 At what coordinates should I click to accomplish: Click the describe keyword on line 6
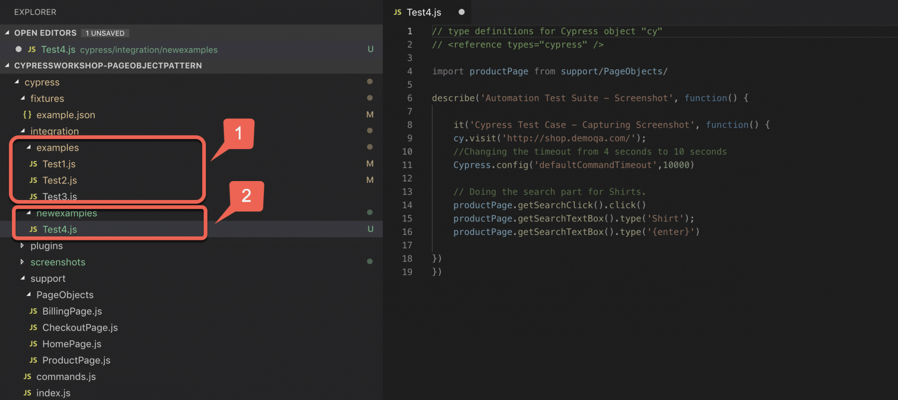coord(453,98)
